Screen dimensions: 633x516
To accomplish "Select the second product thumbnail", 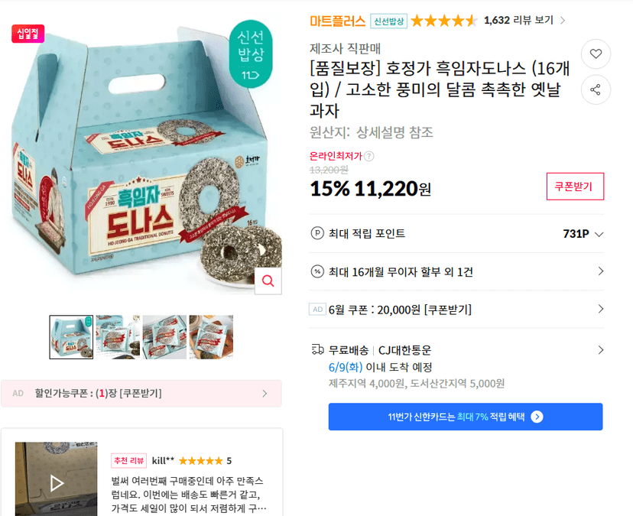I will pos(118,337).
